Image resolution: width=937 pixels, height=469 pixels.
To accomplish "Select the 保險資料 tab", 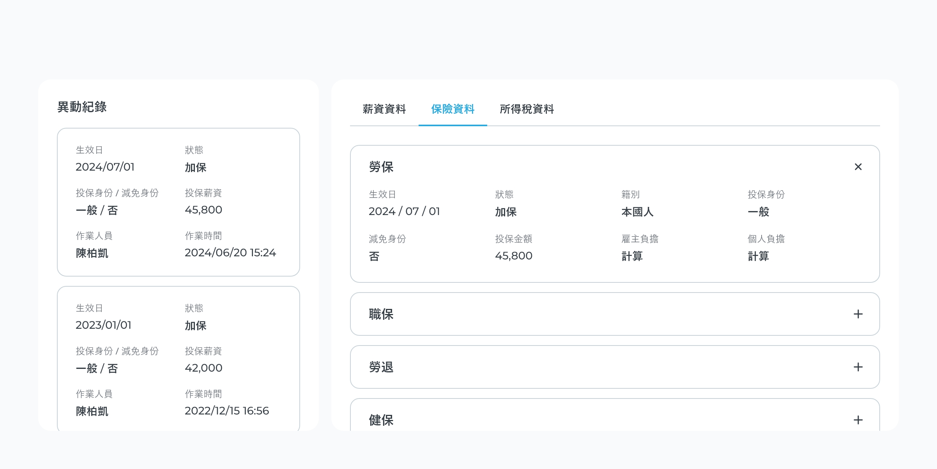I will pyautogui.click(x=453, y=109).
